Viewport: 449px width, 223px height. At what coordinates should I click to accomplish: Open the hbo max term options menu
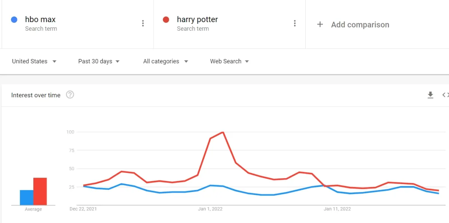[143, 24]
